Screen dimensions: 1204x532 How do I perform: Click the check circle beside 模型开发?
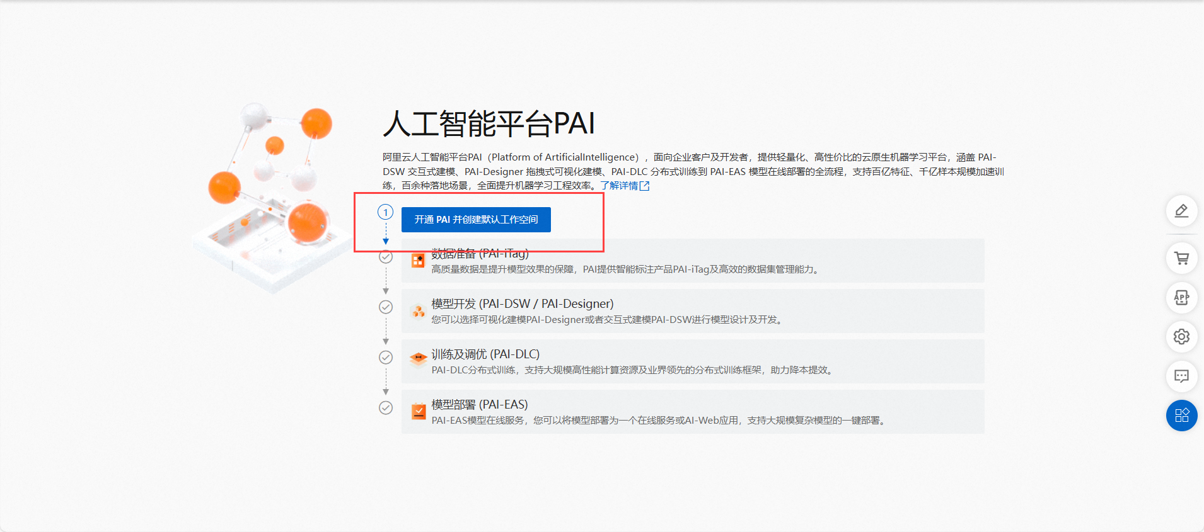(x=386, y=307)
